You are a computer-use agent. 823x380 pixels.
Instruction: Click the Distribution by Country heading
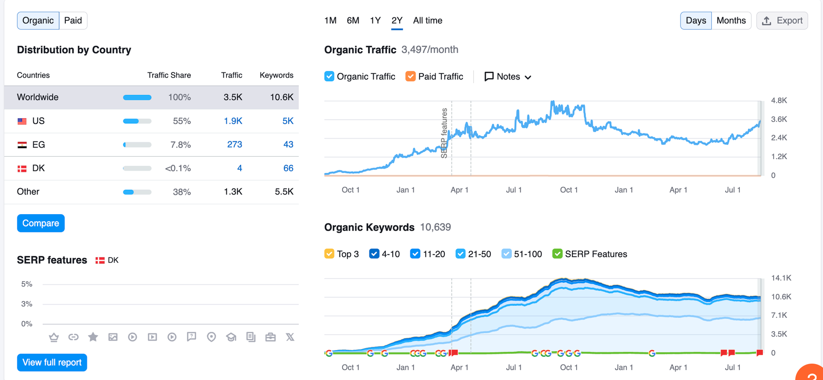point(74,50)
